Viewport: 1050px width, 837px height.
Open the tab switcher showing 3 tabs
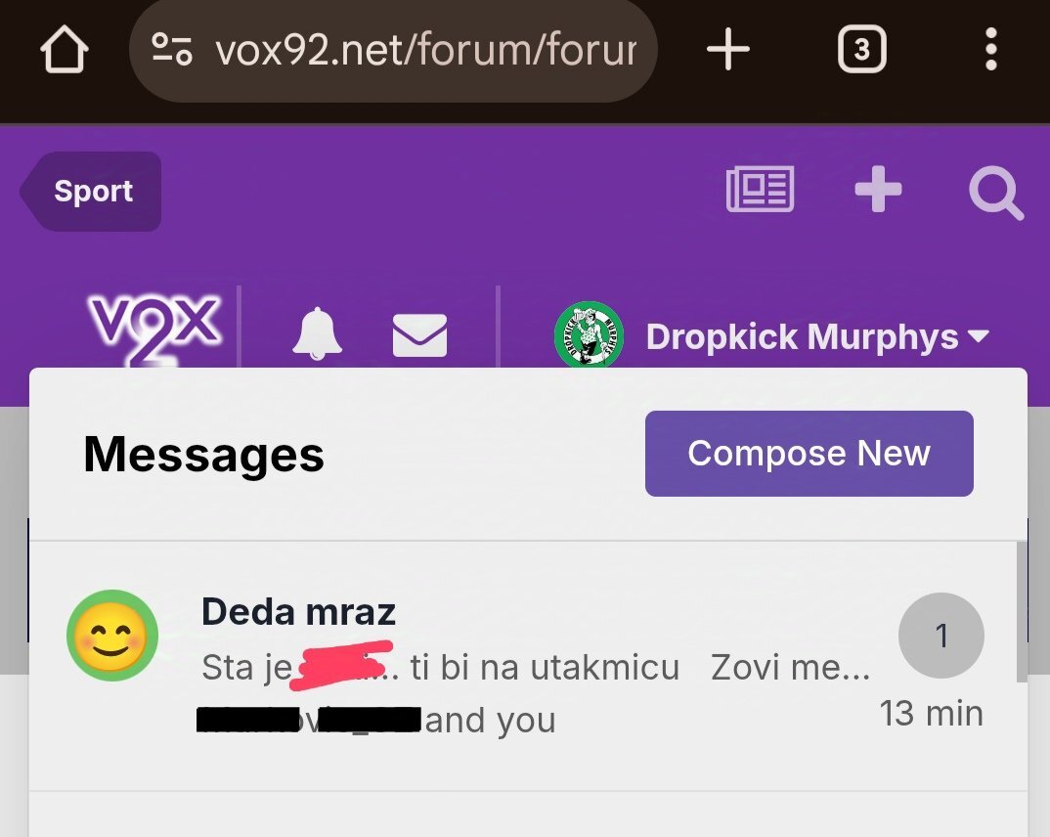click(x=862, y=49)
